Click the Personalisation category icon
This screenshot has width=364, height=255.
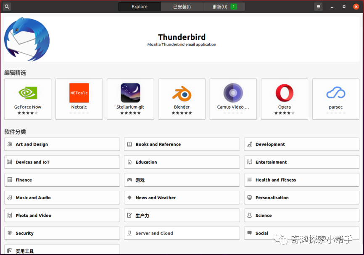(250, 198)
